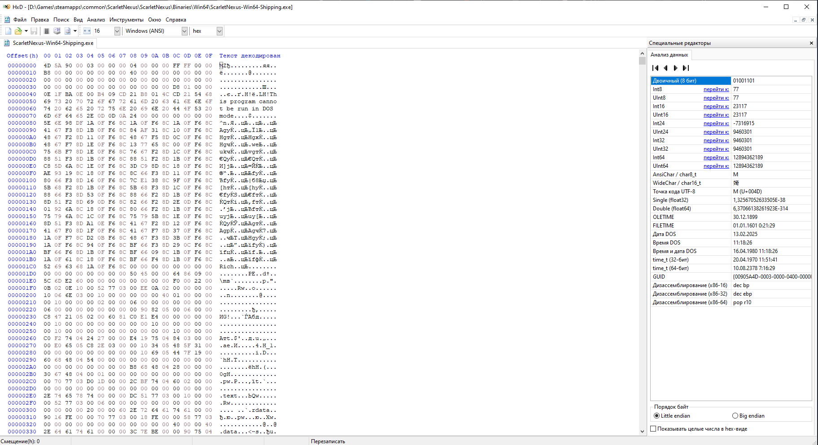
Task: Jump to last byte with the skip-forward arrow
Action: (x=686, y=68)
